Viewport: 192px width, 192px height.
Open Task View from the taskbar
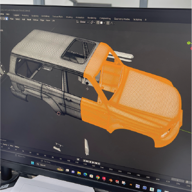[67, 170]
